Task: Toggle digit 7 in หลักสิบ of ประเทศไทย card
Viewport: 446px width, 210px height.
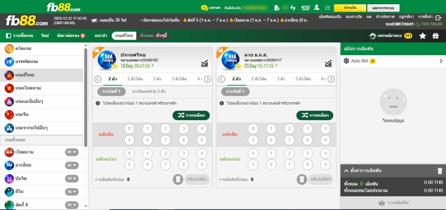Action: click(166, 140)
